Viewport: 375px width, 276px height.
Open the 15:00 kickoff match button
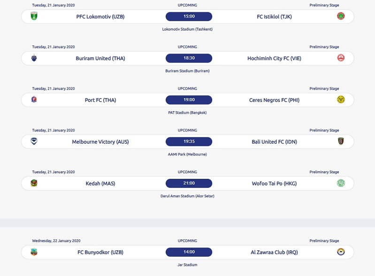[189, 16]
